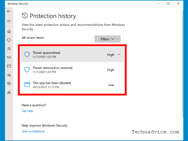Open Family options icon in sidebar

pos(9,93)
